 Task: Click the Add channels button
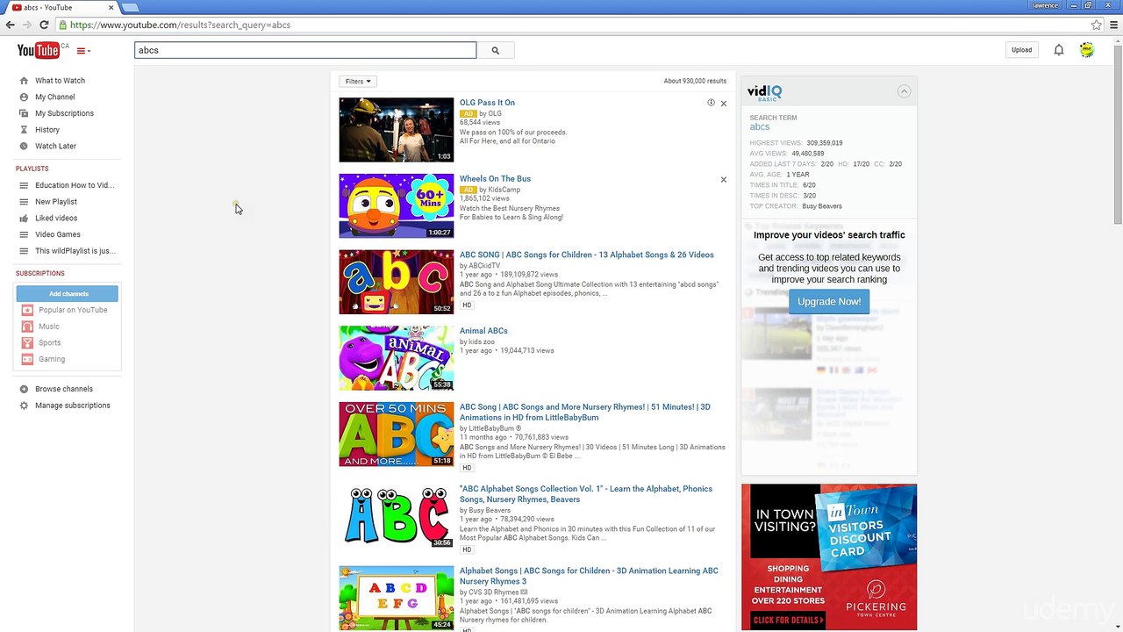pos(68,293)
